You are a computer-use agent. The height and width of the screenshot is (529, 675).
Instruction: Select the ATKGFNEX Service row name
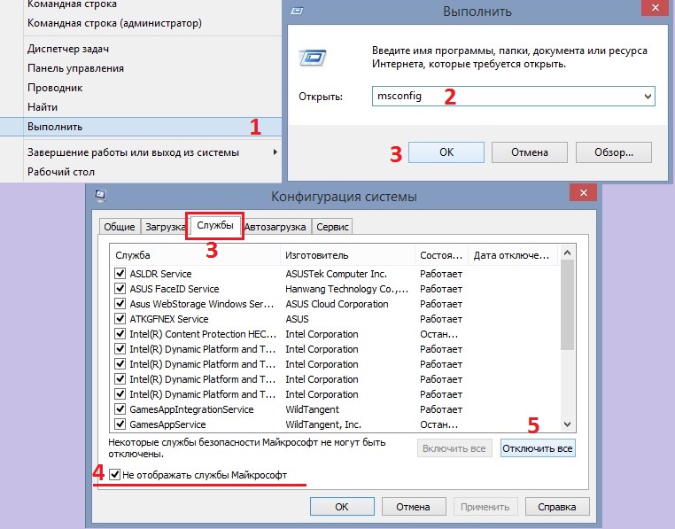[169, 319]
